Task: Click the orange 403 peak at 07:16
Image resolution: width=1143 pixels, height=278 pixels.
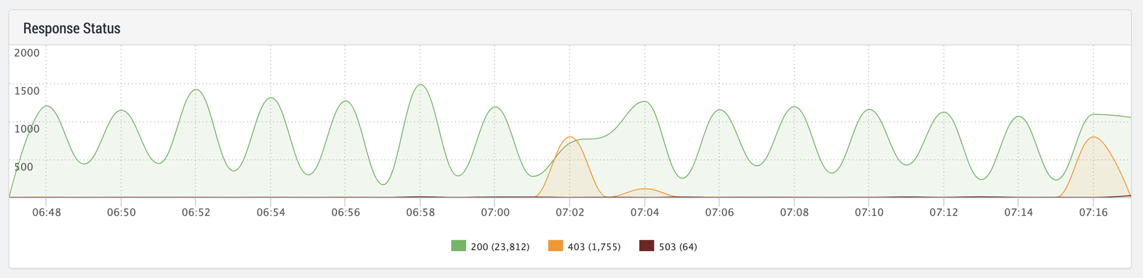Action: pyautogui.click(x=1093, y=137)
